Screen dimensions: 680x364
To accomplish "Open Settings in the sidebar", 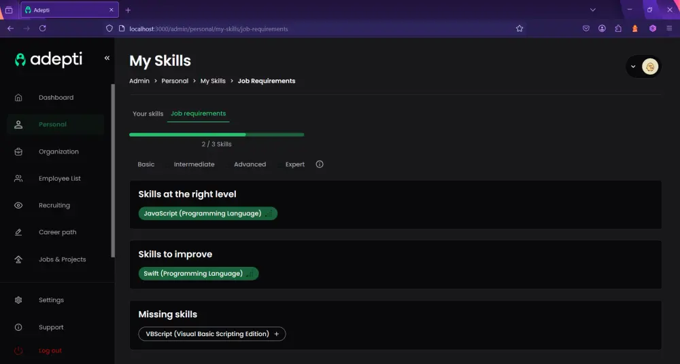I will (x=56, y=300).
